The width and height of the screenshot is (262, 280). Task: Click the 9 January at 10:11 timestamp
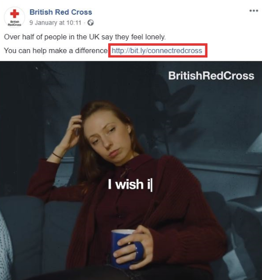pos(56,23)
